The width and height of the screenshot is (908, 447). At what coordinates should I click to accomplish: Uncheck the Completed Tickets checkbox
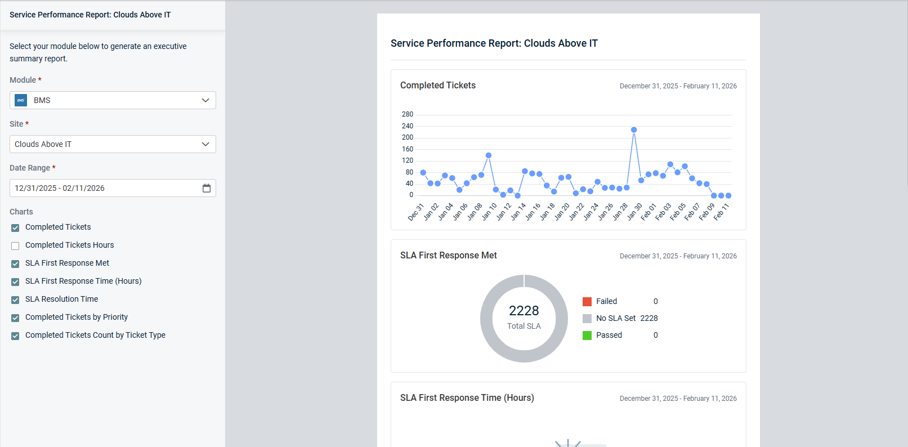click(x=15, y=227)
